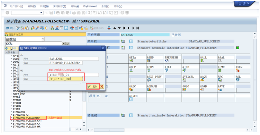Open the 编辑(E) menu
The width and height of the screenshot is (260, 135).
[x=31, y=6]
